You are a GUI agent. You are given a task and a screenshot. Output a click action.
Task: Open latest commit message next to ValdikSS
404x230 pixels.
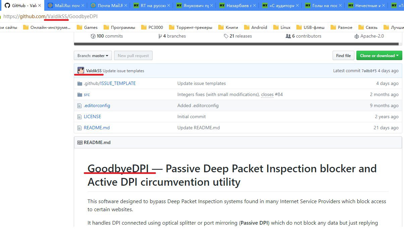pyautogui.click(x=123, y=71)
